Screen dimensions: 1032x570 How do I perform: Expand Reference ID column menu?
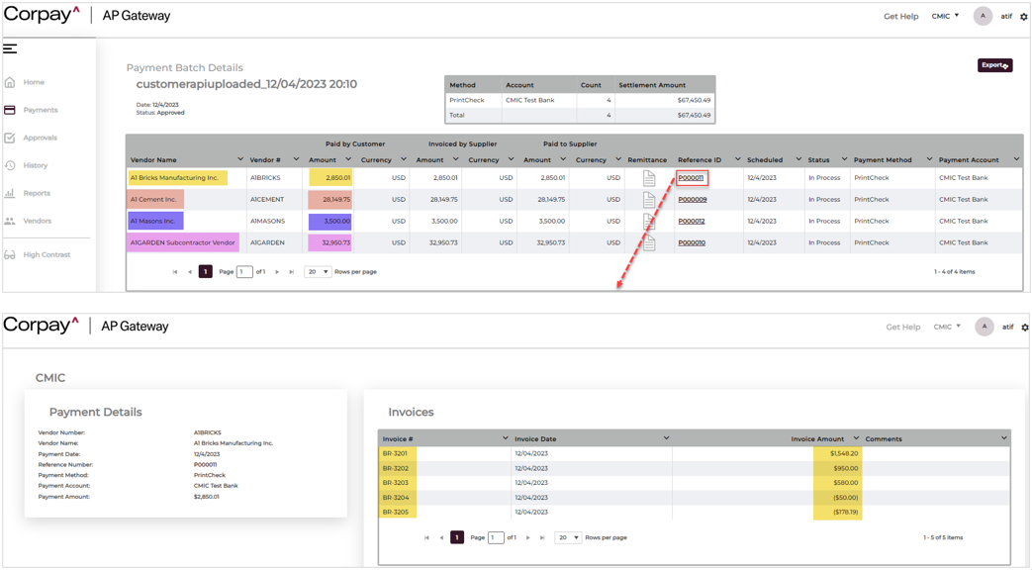(737, 159)
